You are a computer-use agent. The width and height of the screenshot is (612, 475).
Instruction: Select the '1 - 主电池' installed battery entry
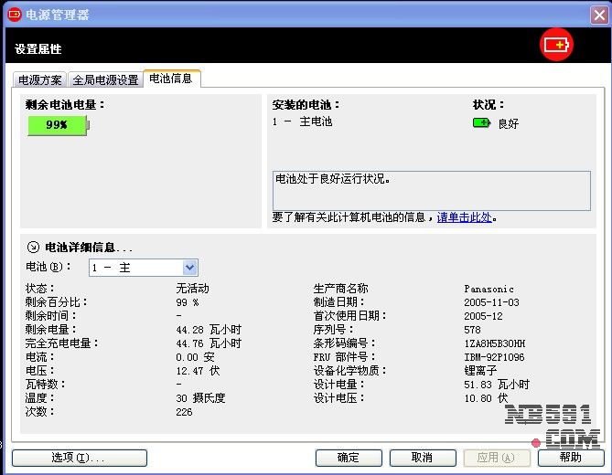302,121
